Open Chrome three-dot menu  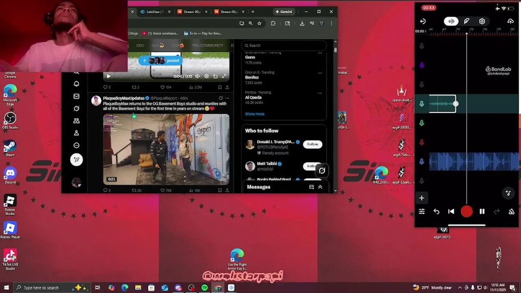[331, 24]
